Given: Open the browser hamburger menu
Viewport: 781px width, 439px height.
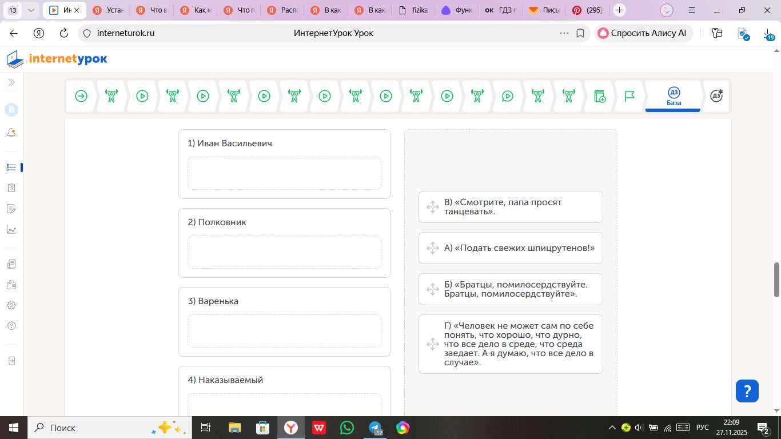Looking at the screenshot, I should click(692, 10).
